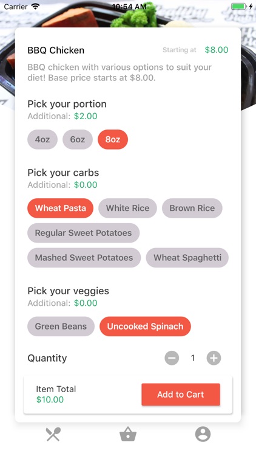This screenshot has width=256, height=456.
Task: Tap the battery icon in status bar
Action: click(238, 6)
